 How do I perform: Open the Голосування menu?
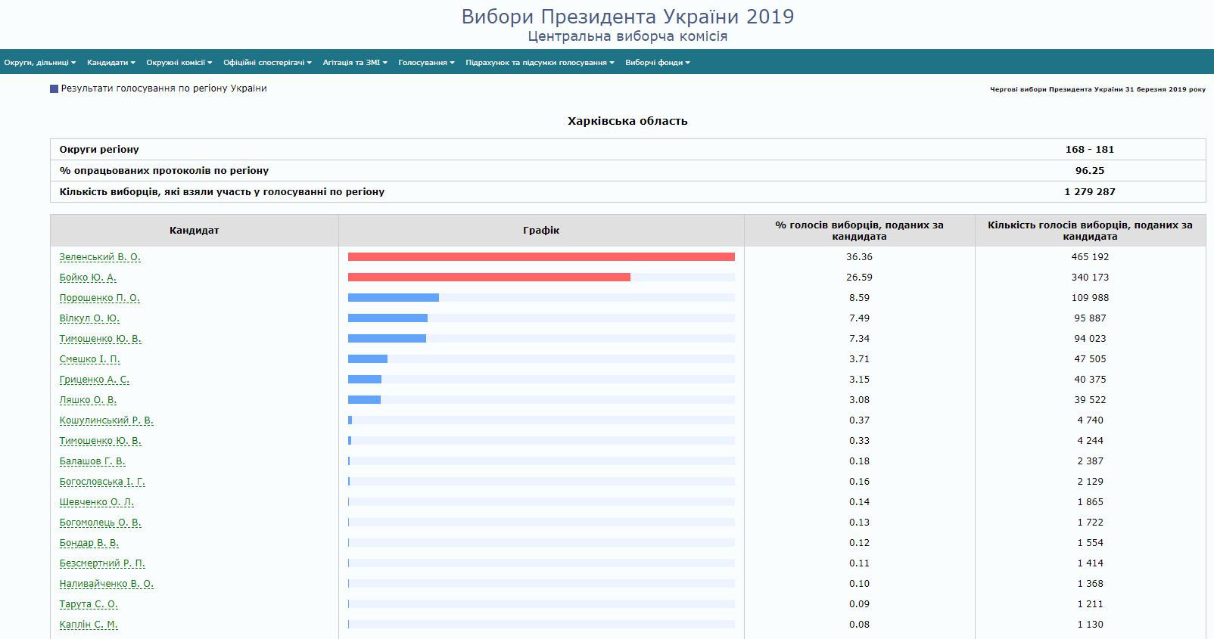click(426, 63)
